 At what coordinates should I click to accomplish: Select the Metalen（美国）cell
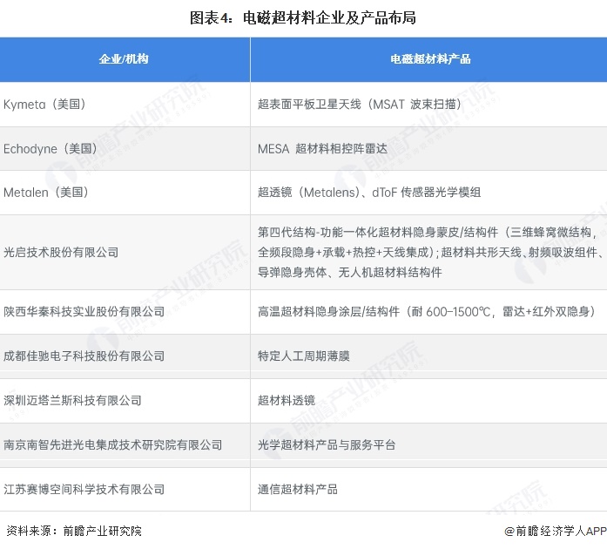click(125, 193)
